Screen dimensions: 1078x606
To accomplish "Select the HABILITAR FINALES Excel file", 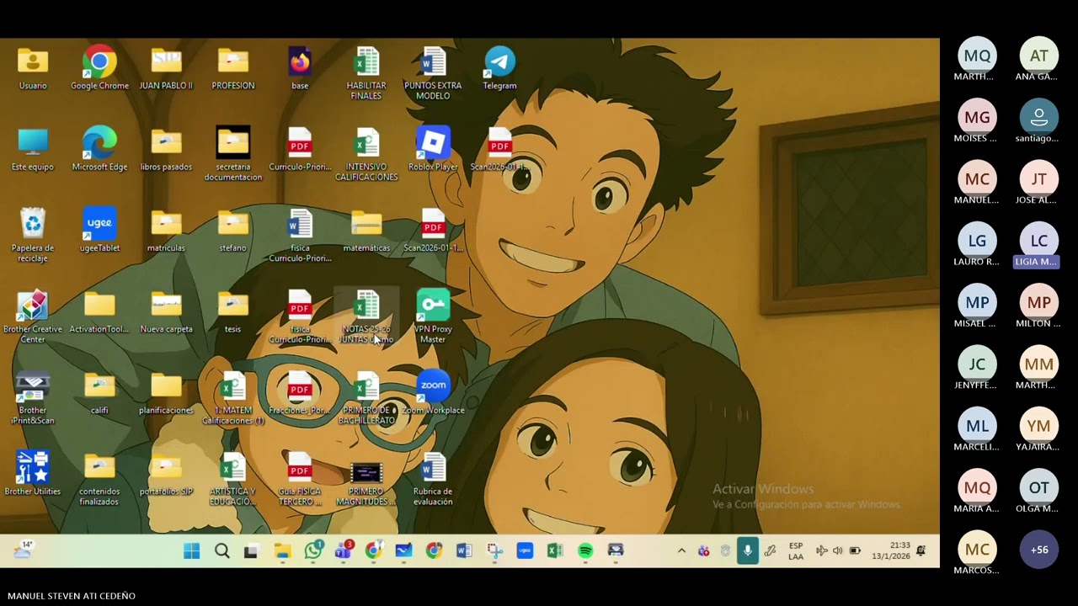I will point(366,73).
